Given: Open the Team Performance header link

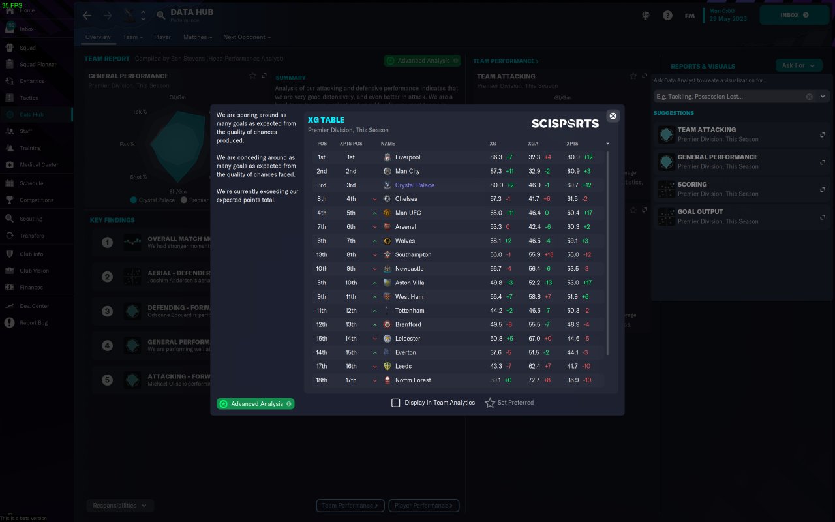Looking at the screenshot, I should (506, 61).
